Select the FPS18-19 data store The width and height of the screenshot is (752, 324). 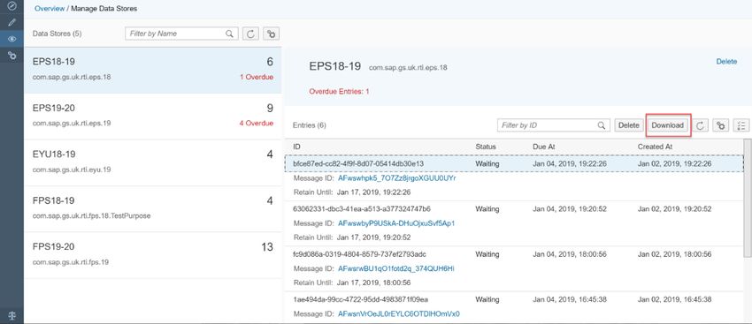(x=153, y=209)
